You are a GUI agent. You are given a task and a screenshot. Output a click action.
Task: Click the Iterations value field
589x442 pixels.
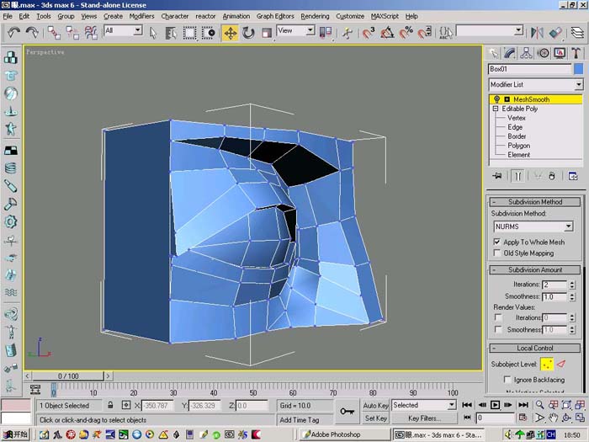click(x=555, y=285)
